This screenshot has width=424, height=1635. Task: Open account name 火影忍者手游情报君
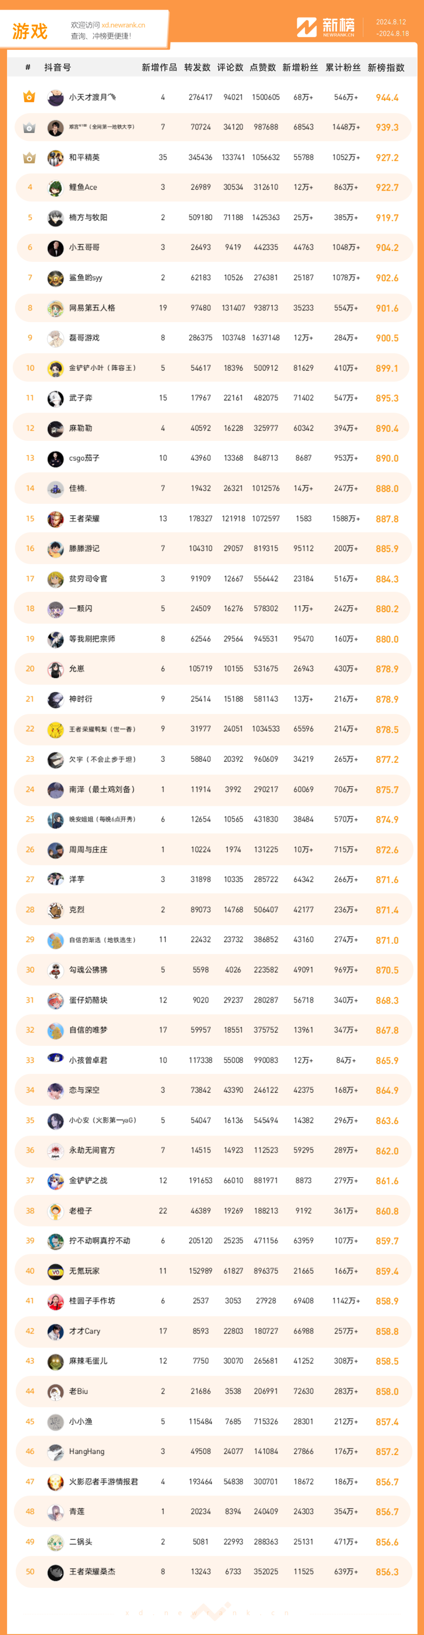pyautogui.click(x=103, y=1481)
